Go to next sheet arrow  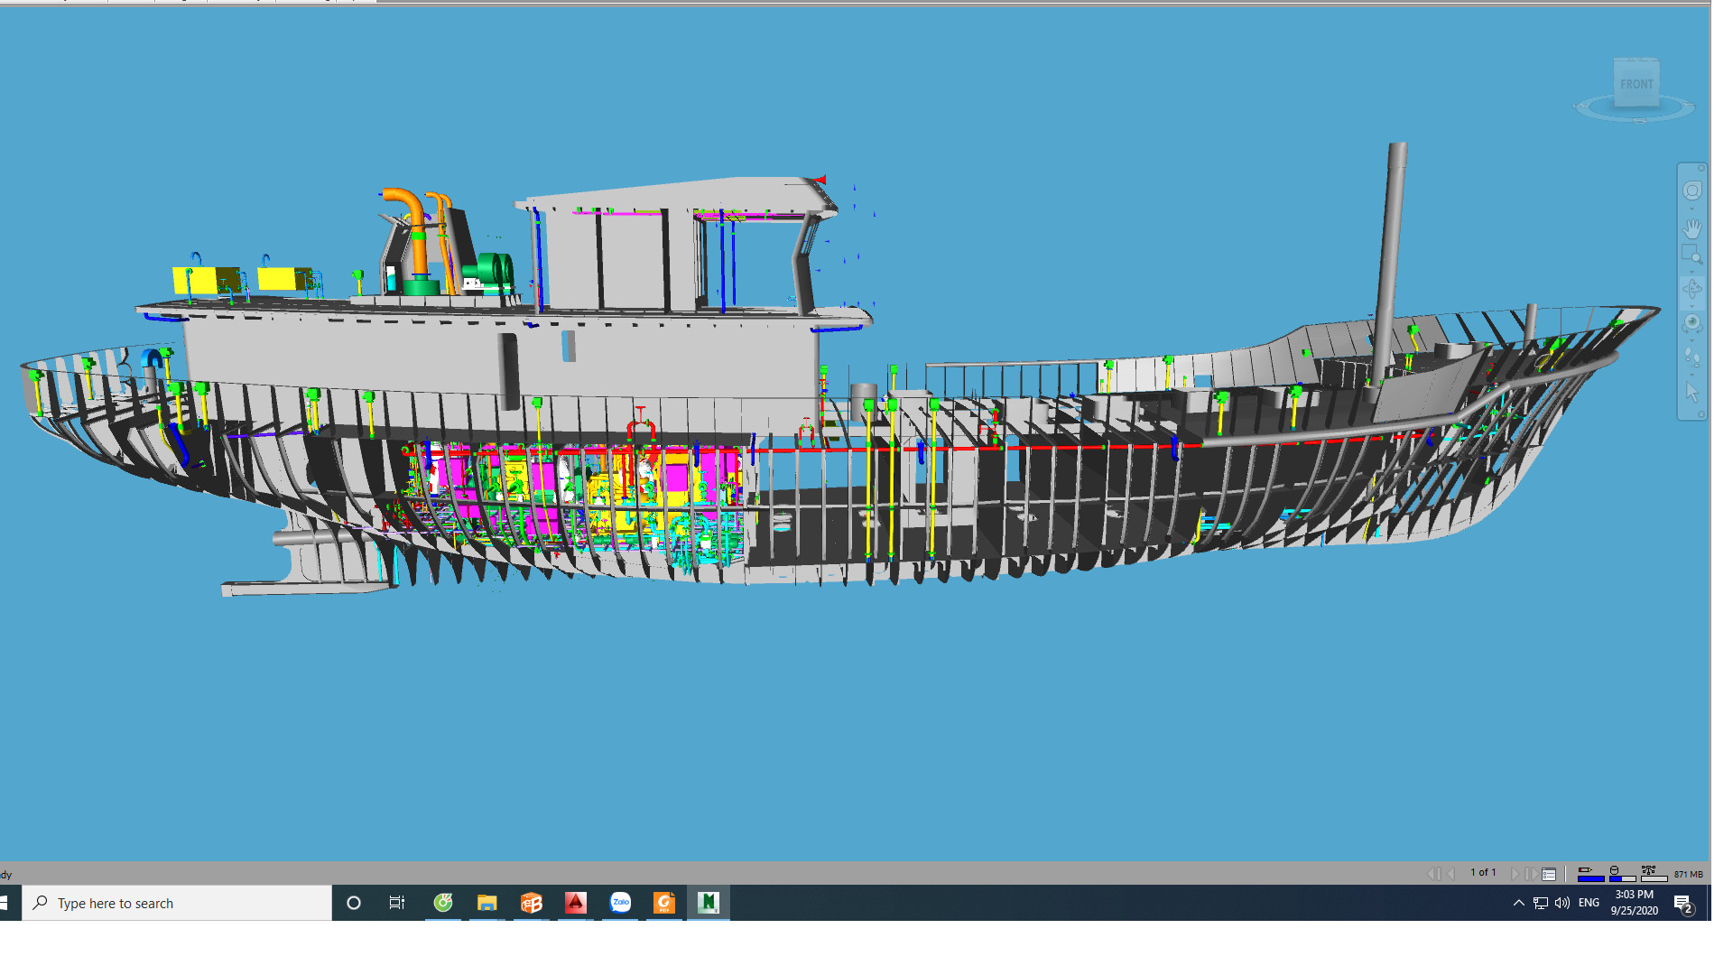(1515, 874)
